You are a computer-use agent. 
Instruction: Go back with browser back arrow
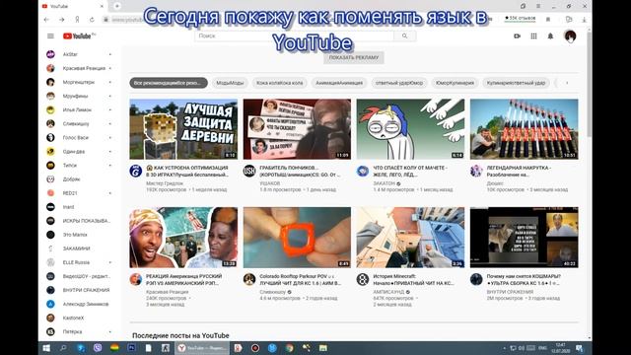(46, 20)
